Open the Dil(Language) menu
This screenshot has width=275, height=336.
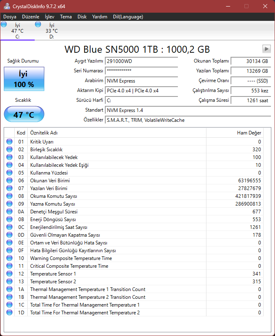point(128,17)
